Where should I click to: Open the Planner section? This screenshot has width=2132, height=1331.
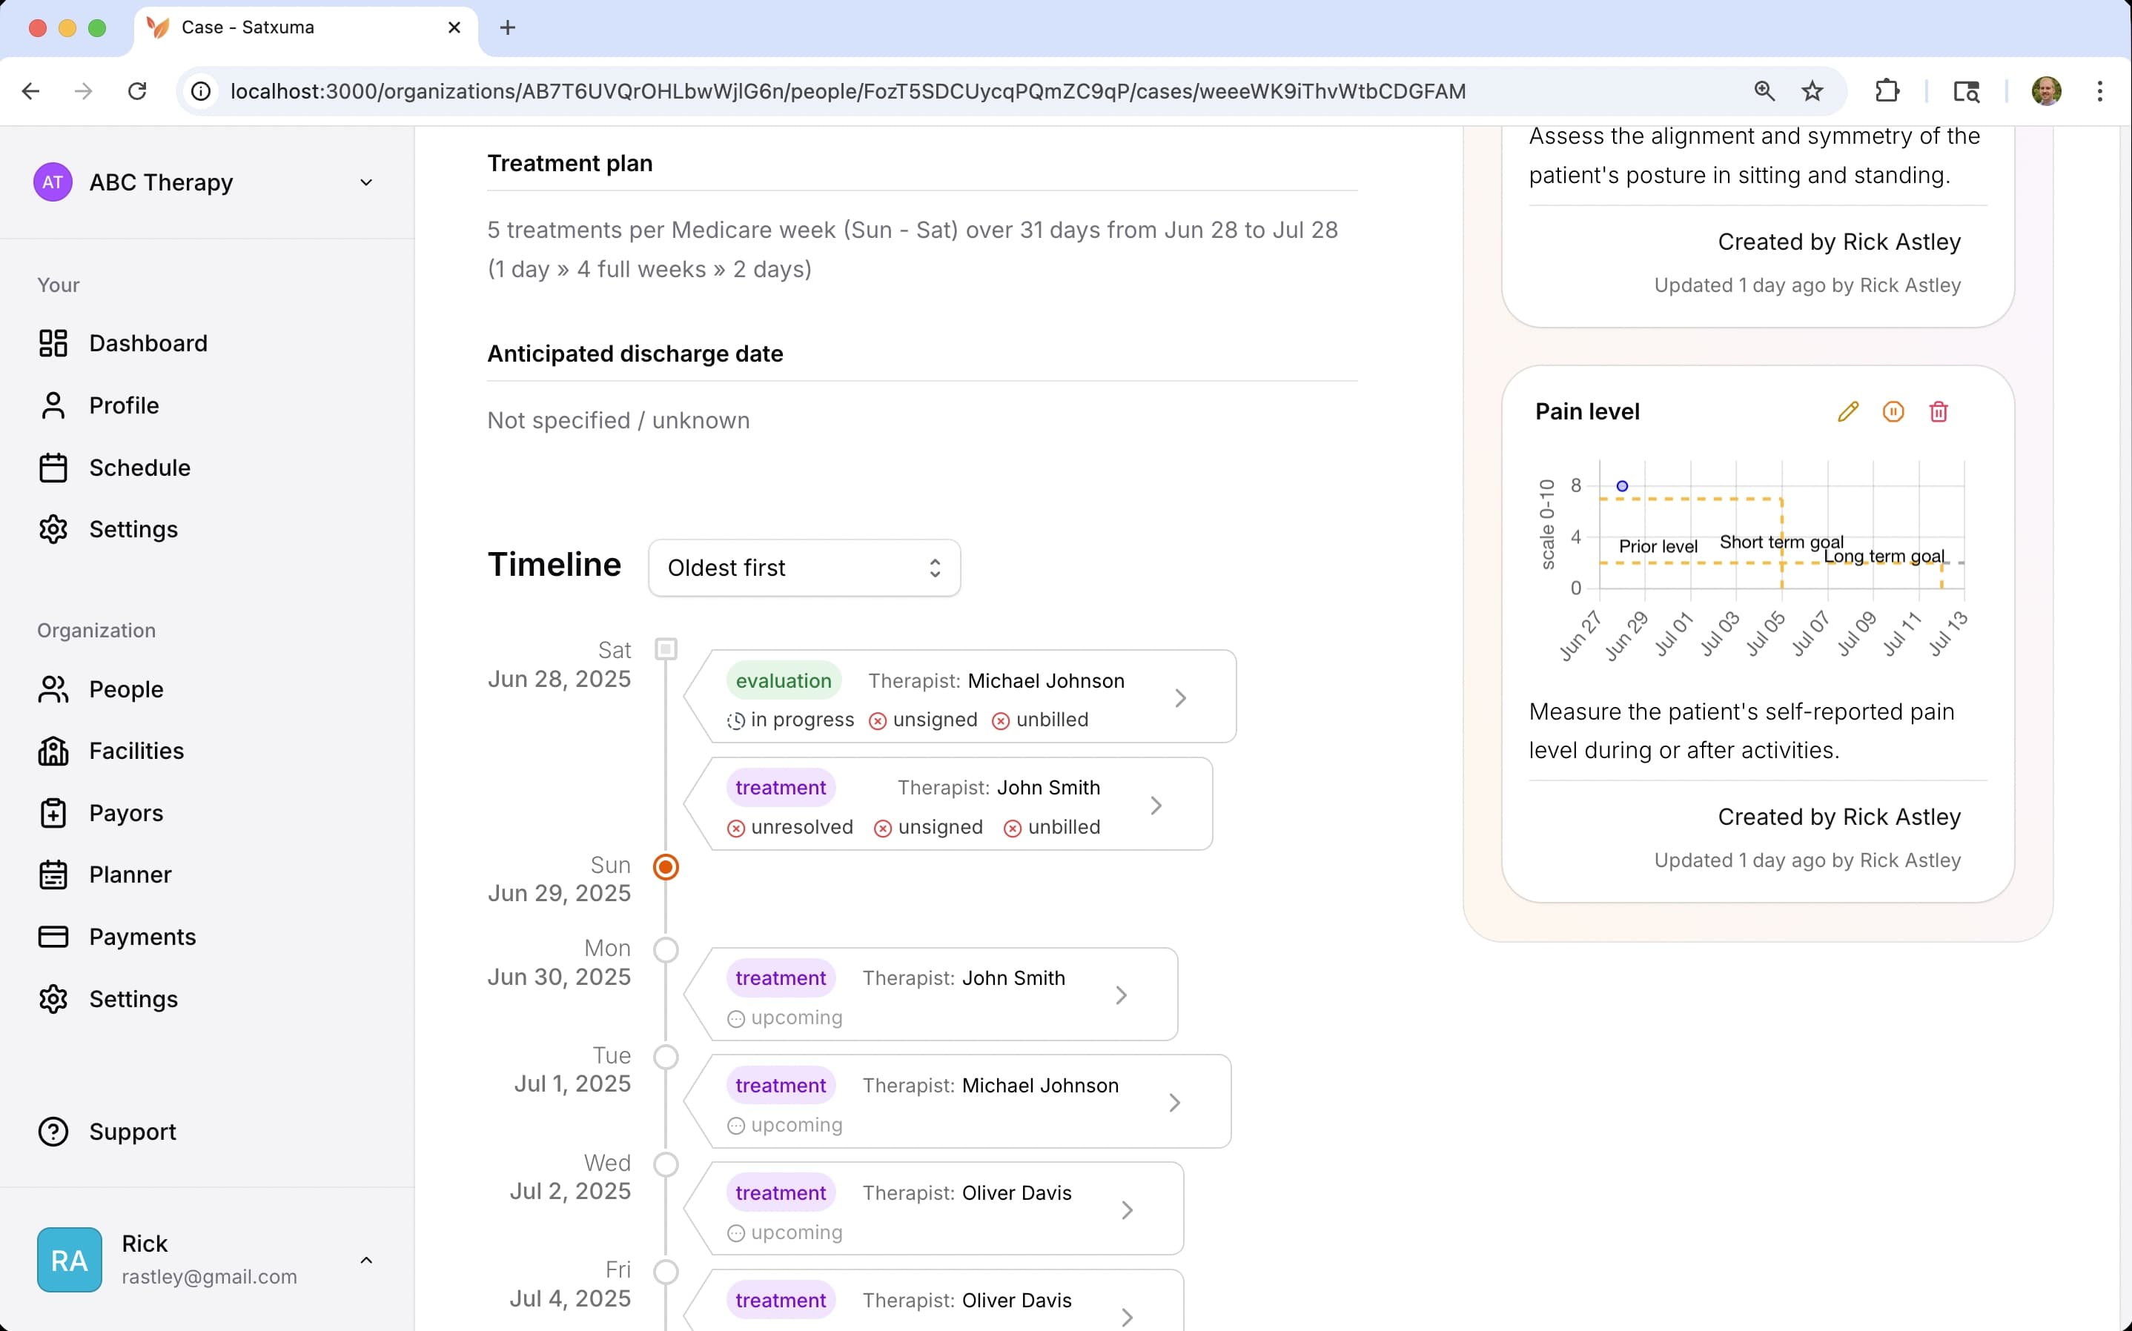click(130, 874)
